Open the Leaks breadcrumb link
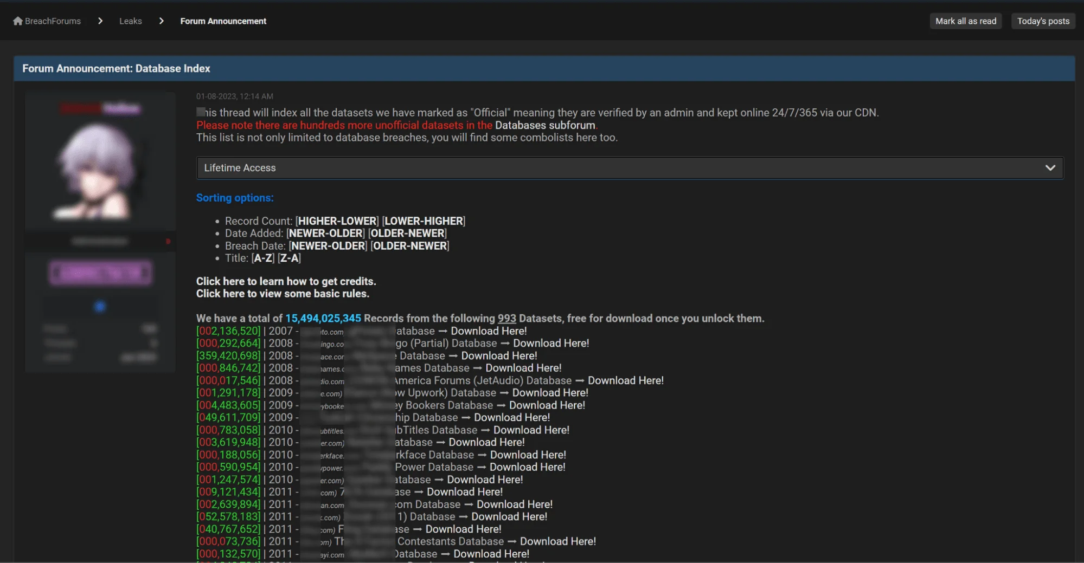The width and height of the screenshot is (1084, 563). pos(131,21)
